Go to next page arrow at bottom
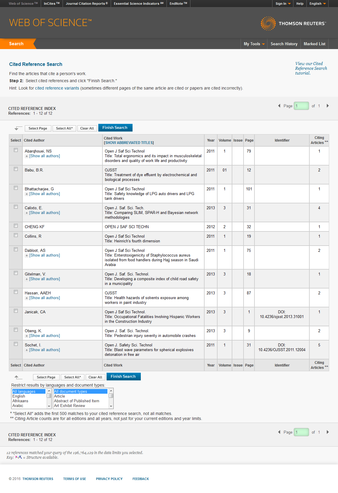 (x=328, y=432)
